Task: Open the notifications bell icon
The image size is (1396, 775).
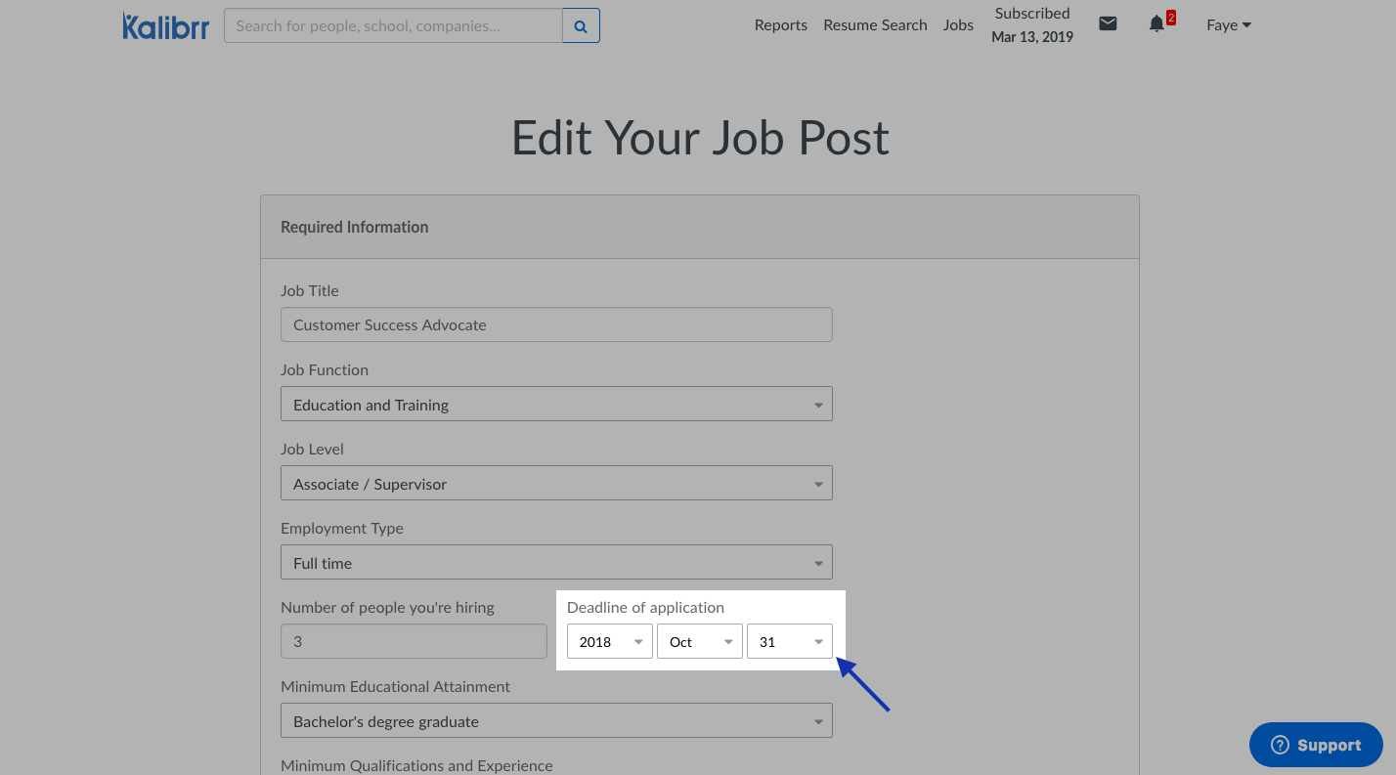Action: point(1157,24)
